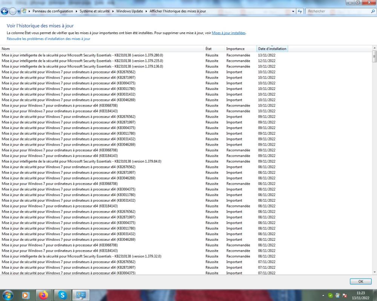Sort by the État column header
This screenshot has height=301, width=377.
tap(214, 49)
